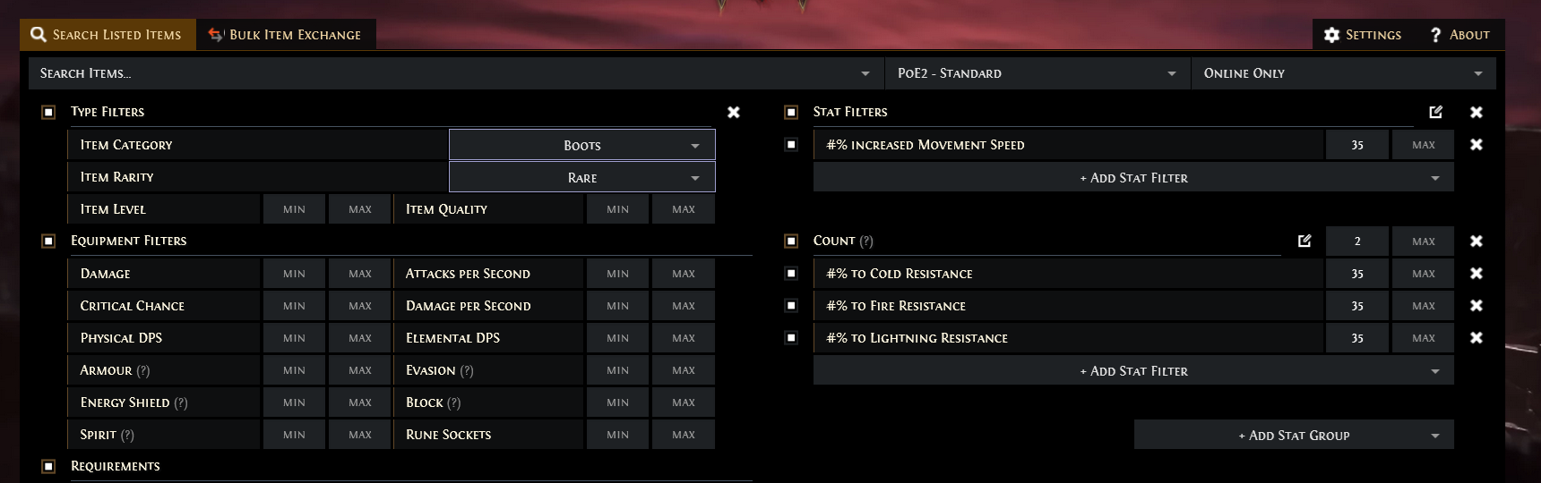The height and width of the screenshot is (483, 1541).
Task: Remove the Fire Resistance filter row
Action: pyautogui.click(x=1476, y=306)
